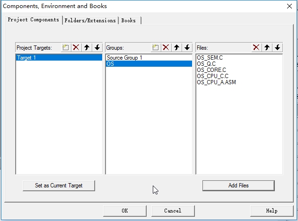Move target up in Project Targets
298x221 pixels.
point(87,47)
